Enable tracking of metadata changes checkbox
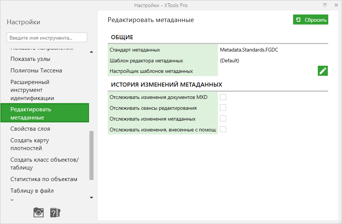Image resolution: width=342 pixels, height=224 pixels. 223,118
